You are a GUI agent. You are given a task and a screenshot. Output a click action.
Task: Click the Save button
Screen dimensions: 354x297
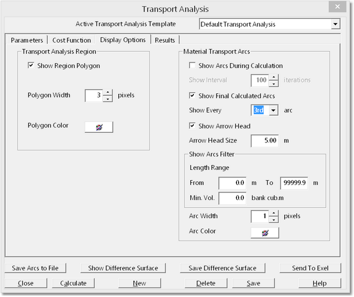coord(253,283)
